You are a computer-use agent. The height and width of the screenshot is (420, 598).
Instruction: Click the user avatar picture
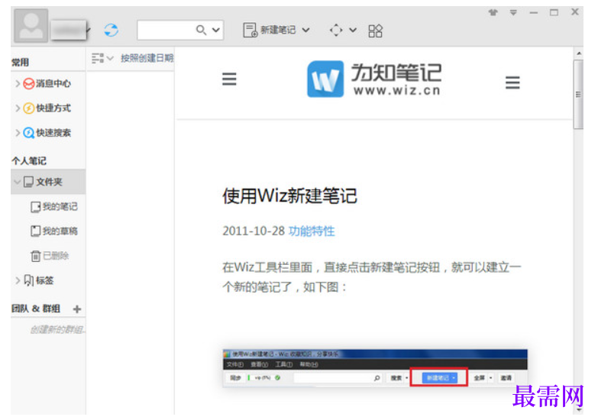[x=31, y=25]
